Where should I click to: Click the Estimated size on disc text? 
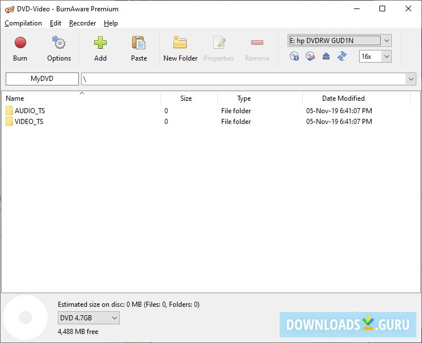click(x=129, y=305)
